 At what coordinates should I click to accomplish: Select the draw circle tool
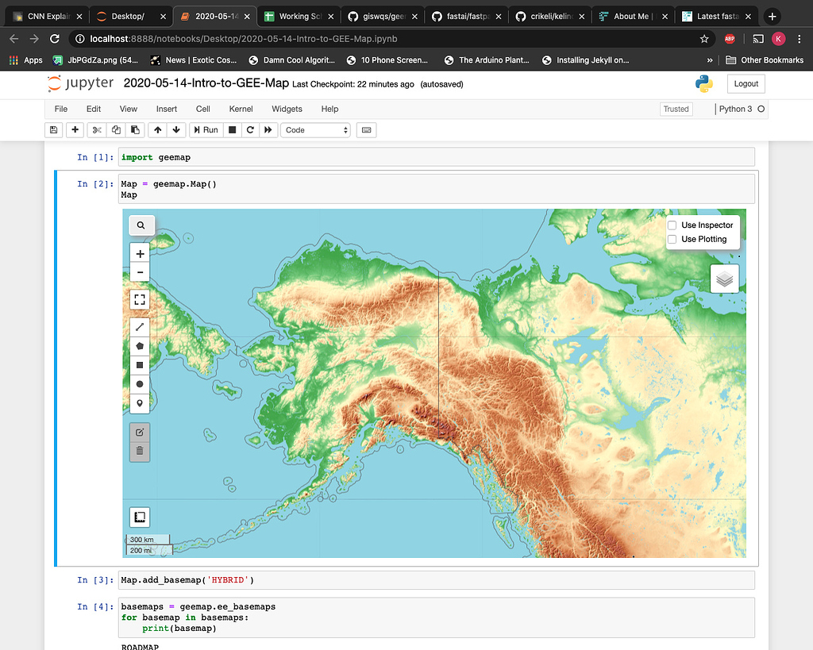pos(140,383)
